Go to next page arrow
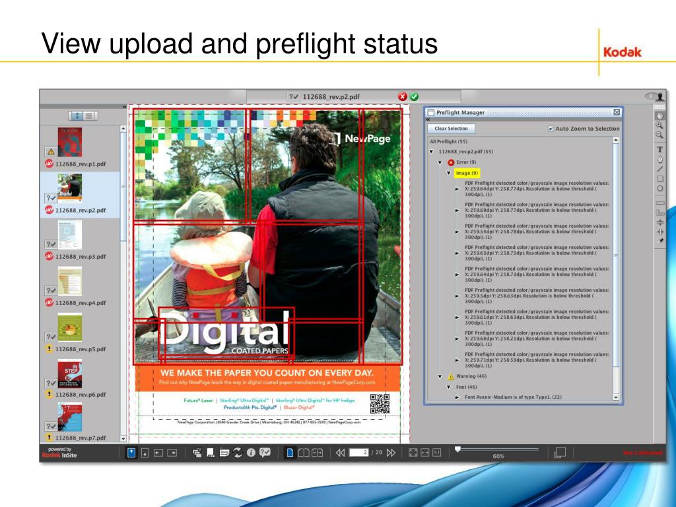The height and width of the screenshot is (507, 676). click(x=391, y=452)
